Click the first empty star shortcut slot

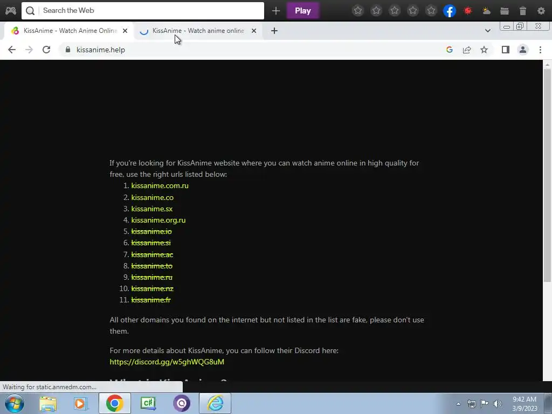click(358, 11)
